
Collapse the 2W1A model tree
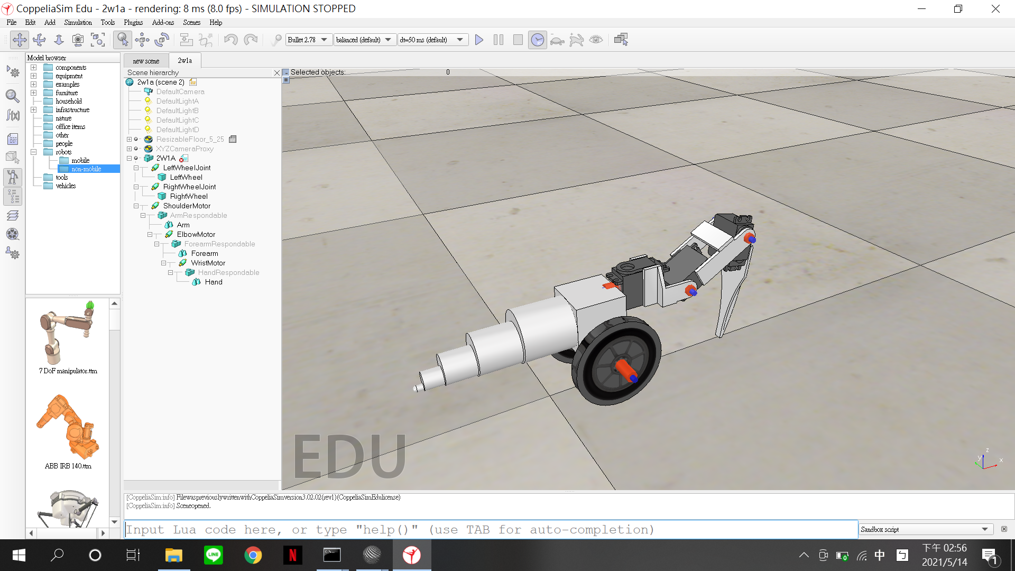[129, 158]
